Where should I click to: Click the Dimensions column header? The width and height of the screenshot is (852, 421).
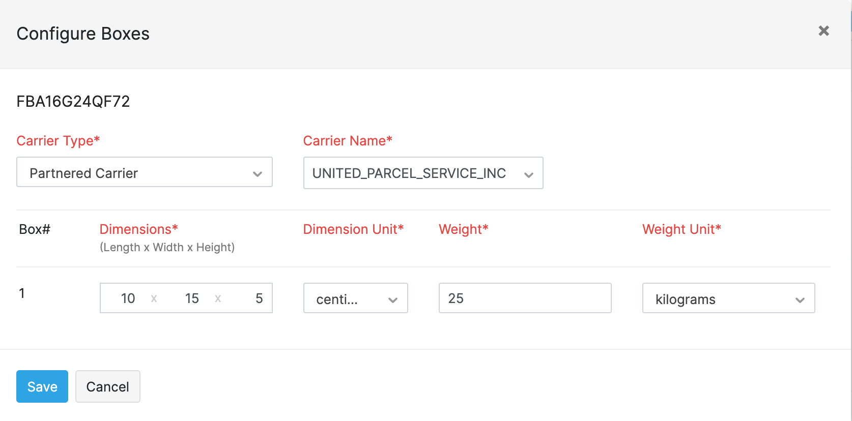(x=138, y=229)
